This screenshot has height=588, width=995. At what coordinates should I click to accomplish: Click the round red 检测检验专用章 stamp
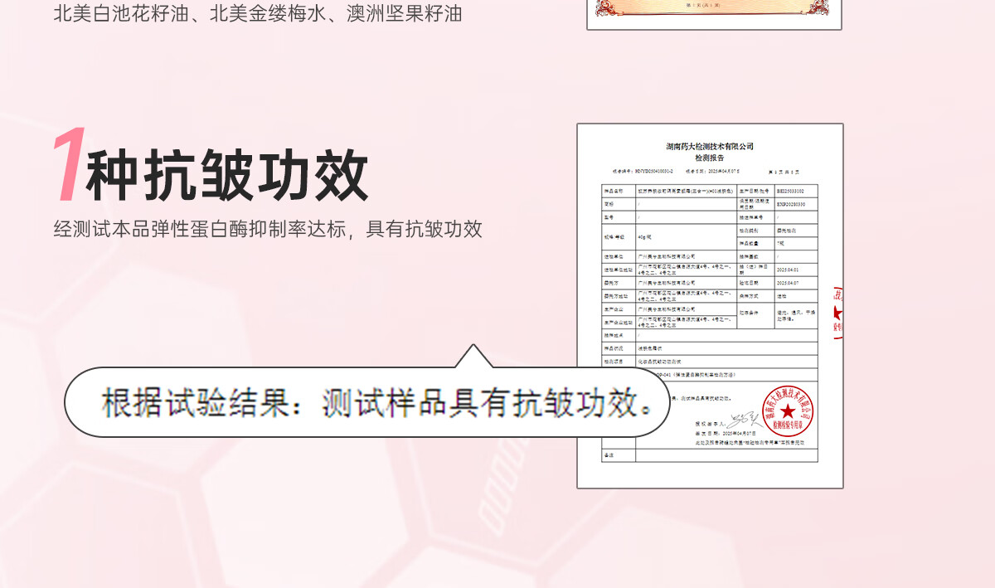pos(787,410)
